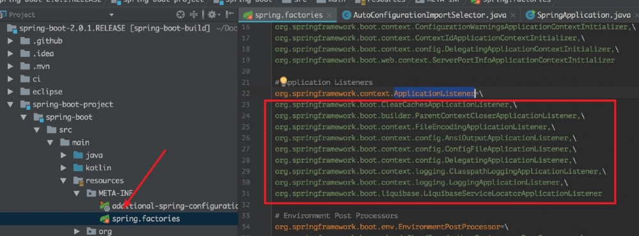
Task: Click the FileEncodingApplicationListener line
Action: tap(415, 126)
